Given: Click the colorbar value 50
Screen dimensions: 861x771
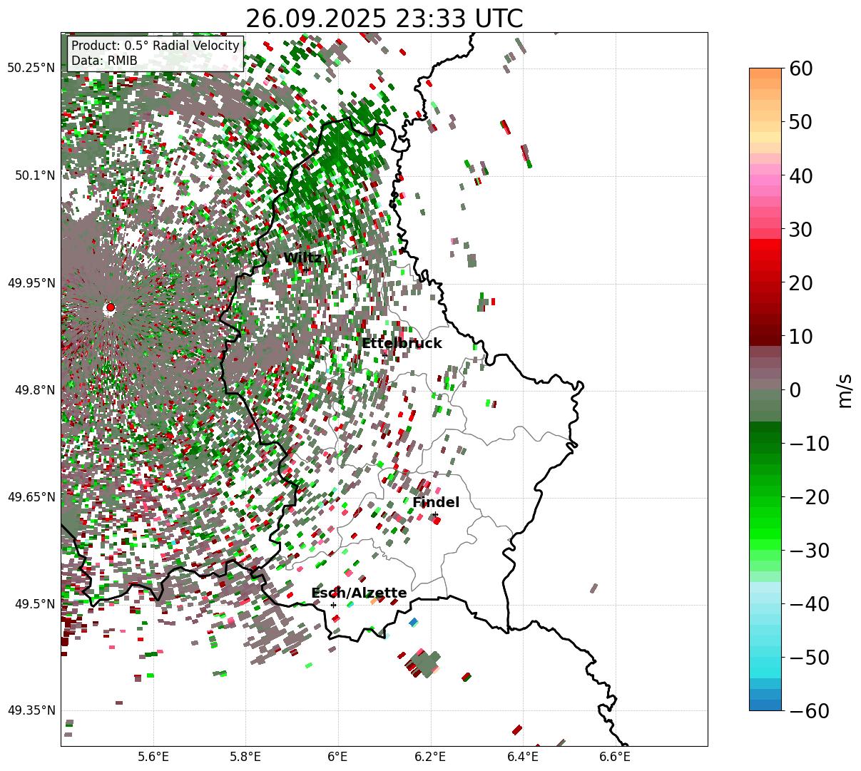Looking at the screenshot, I should pos(802,122).
